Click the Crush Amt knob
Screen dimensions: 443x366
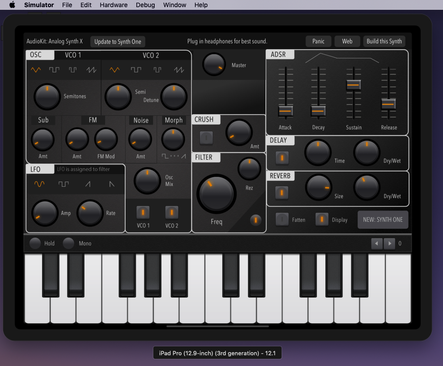(x=239, y=132)
